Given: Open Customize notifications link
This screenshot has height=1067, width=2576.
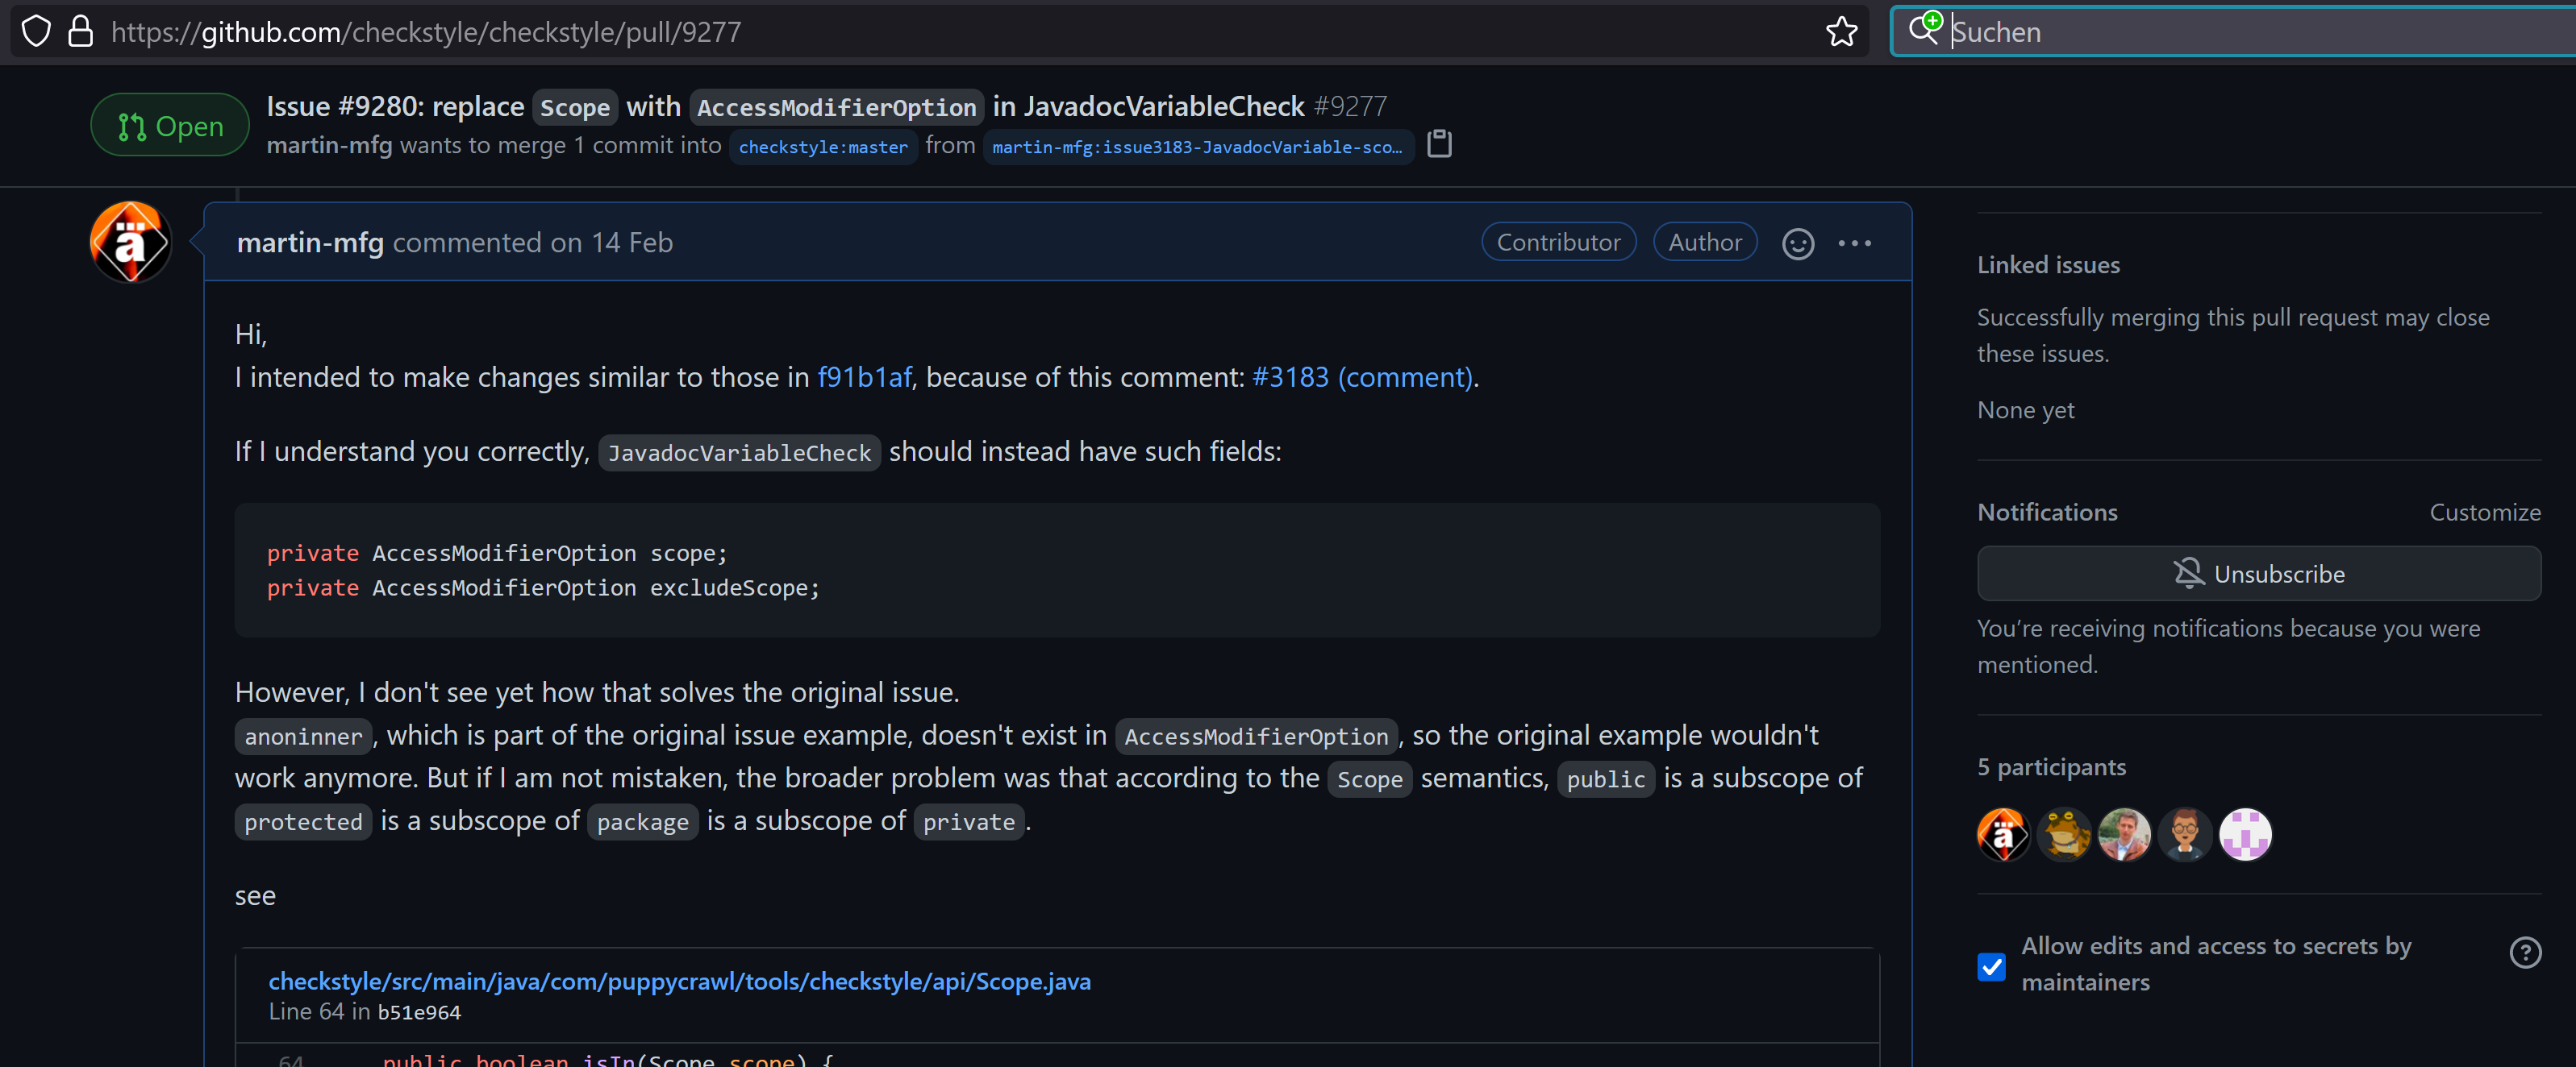Looking at the screenshot, I should point(2484,513).
